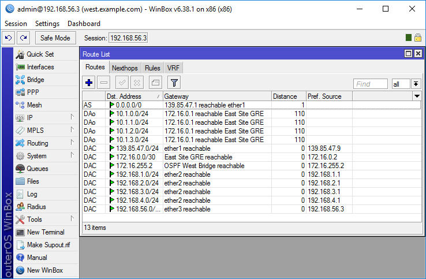Screen dimensions: 426x279
Task: Click the Tools sidebar icon
Action: [20, 220]
